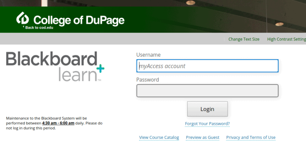Open the Forgot Your Password link
This screenshot has width=306, height=149.
click(207, 124)
